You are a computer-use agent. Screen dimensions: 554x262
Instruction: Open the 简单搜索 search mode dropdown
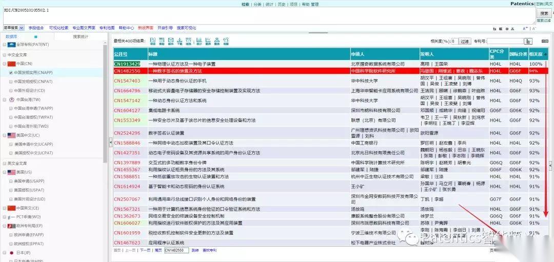point(22,28)
